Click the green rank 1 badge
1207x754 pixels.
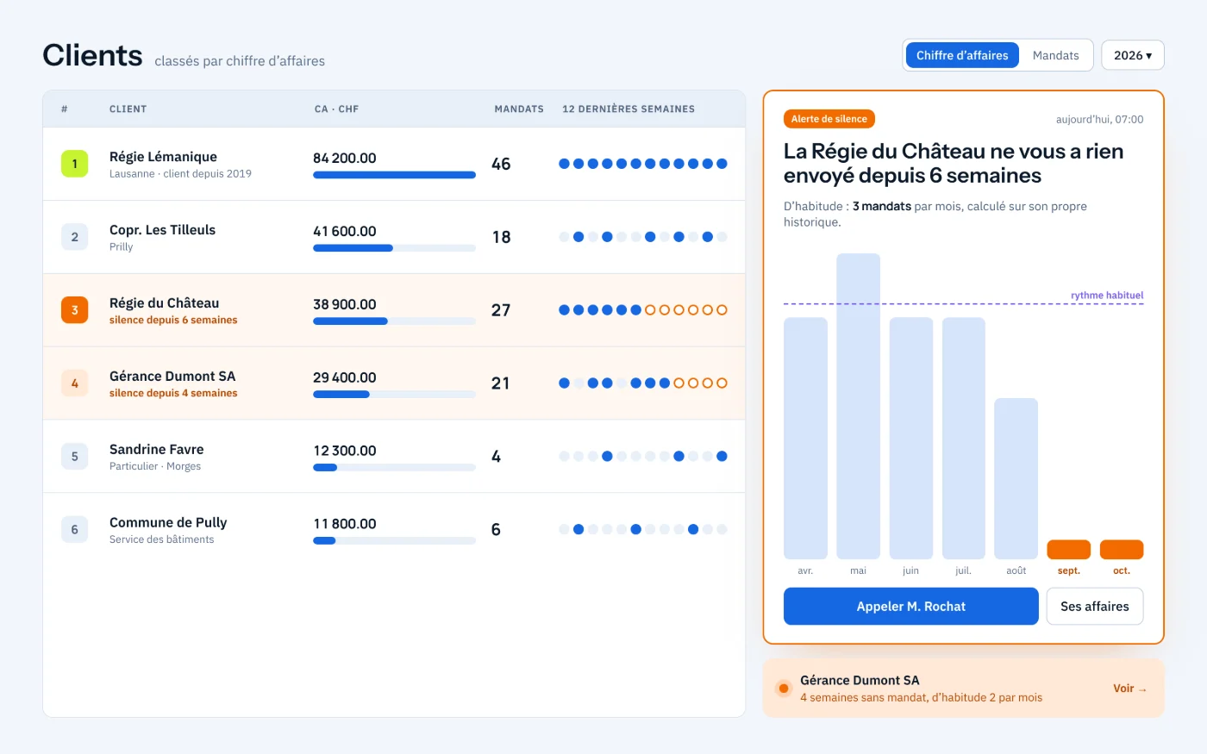[75, 164]
